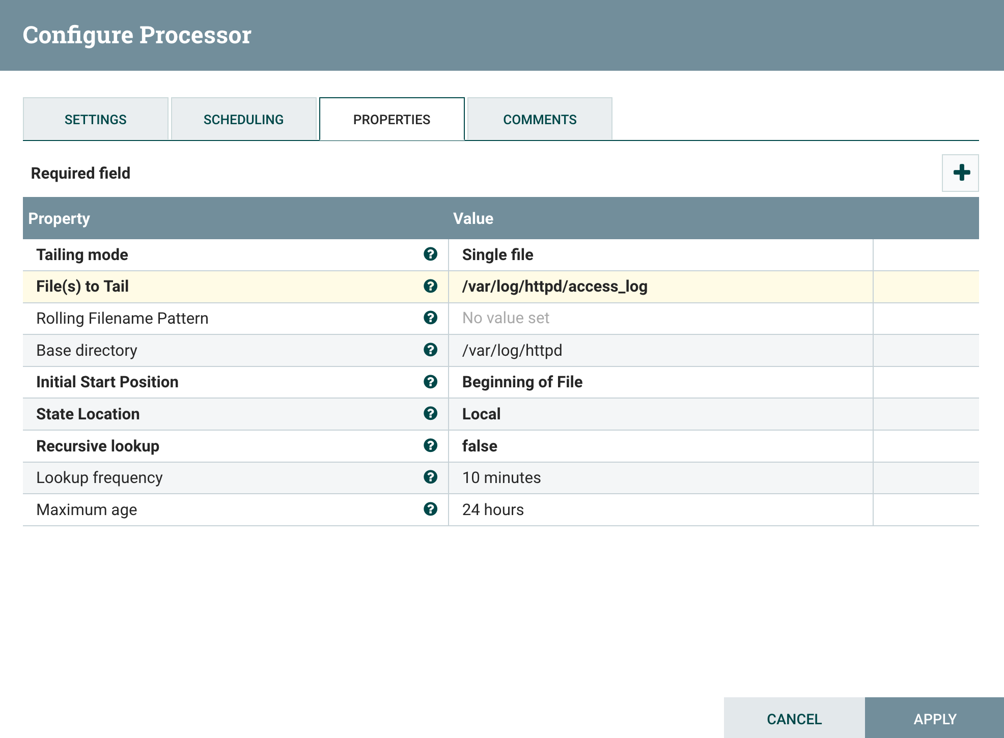Edit the /var/log/httpd base directory value
Image resolution: width=1004 pixels, height=738 pixels.
pos(660,350)
